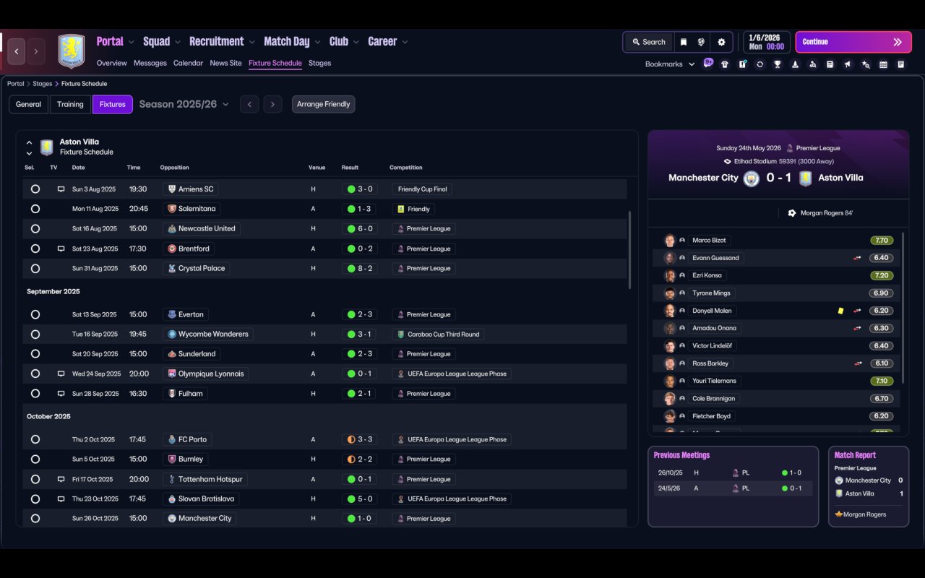Screen dimensions: 925x578
Task: Open the person-search scouting bookmark icon
Action: tap(812, 64)
